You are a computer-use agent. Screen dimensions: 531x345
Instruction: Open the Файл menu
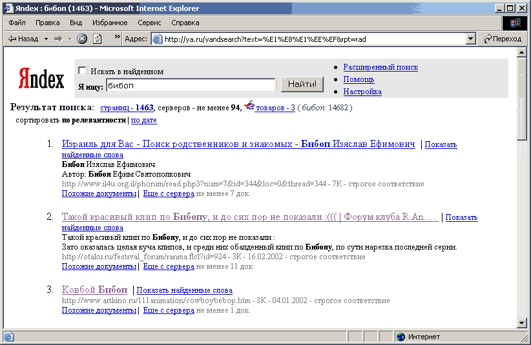(x=17, y=23)
